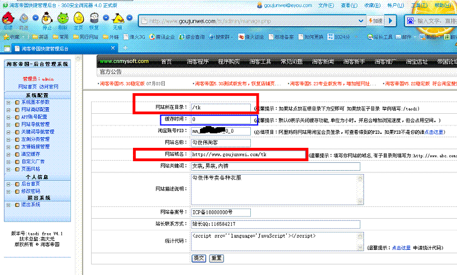Click 退出系统 logout link in sidebar

[31, 205]
